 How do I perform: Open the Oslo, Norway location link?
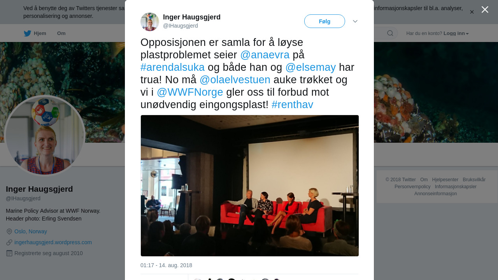[x=31, y=231]
